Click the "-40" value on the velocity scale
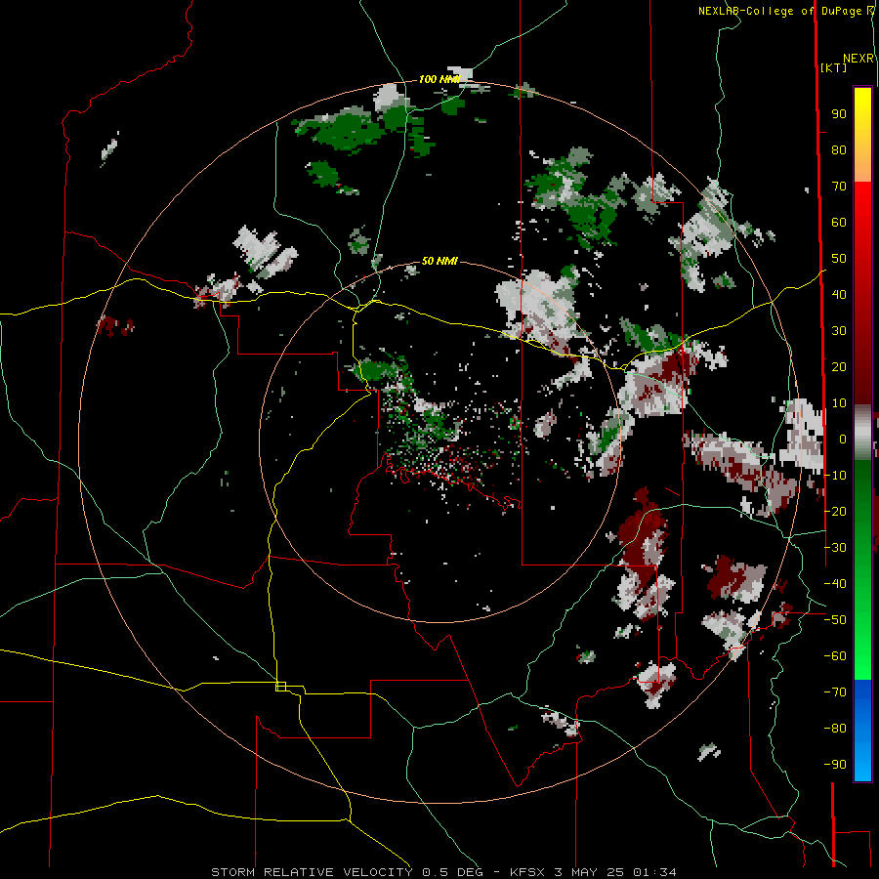 tap(835, 584)
